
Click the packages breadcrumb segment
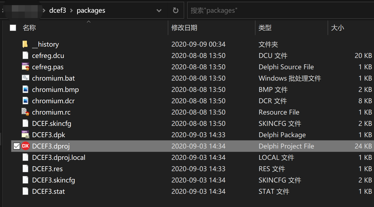91,11
